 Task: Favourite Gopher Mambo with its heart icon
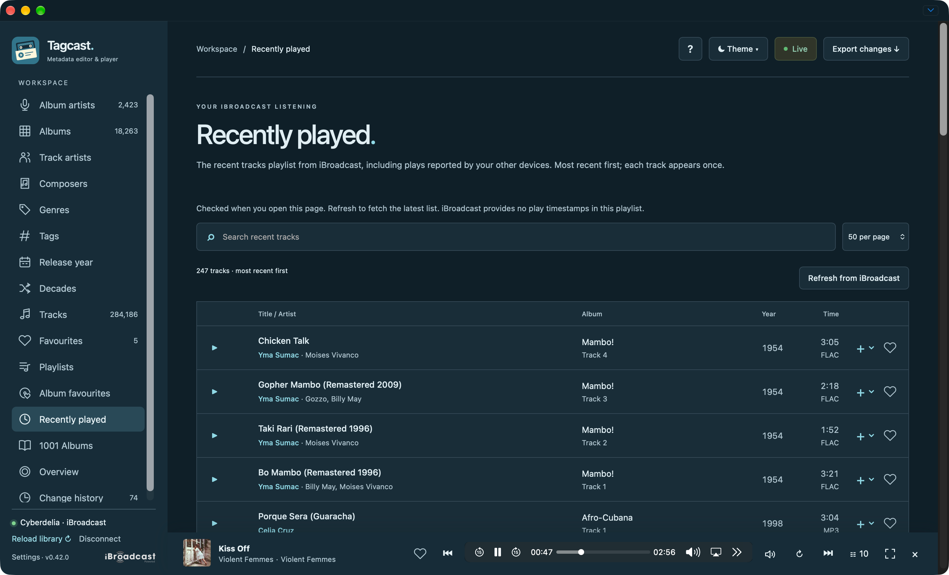(890, 392)
